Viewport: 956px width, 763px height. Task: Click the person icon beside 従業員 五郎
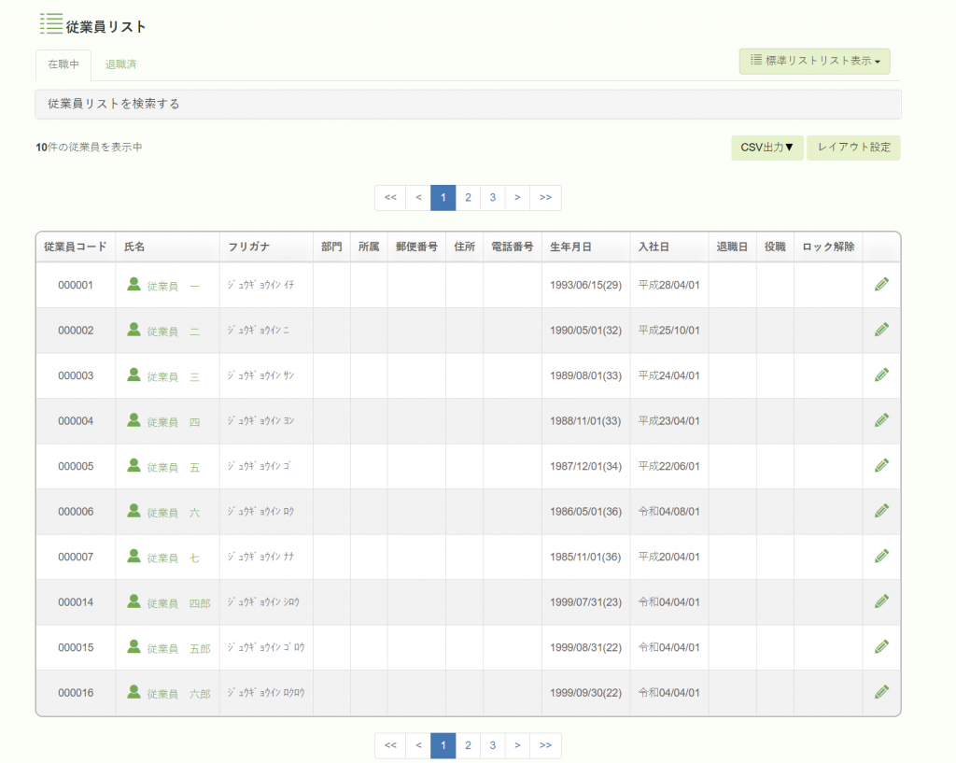[134, 646]
